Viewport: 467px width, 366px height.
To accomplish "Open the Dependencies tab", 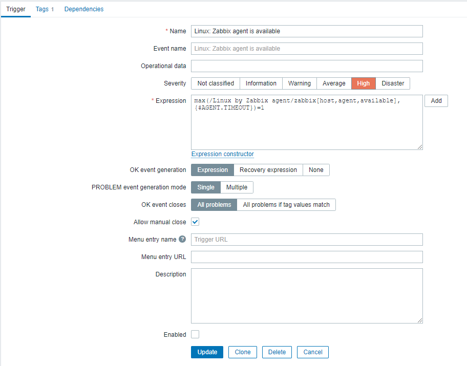I will (84, 9).
